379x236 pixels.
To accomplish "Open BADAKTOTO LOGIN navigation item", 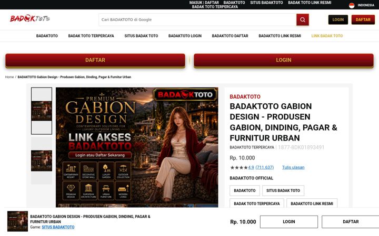I will [x=185, y=36].
